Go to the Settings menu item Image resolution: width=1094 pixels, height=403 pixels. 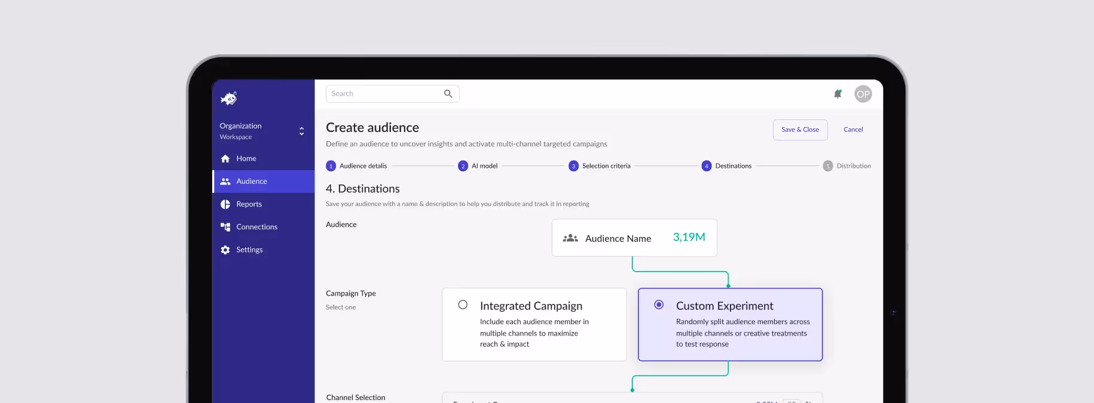tap(264, 250)
